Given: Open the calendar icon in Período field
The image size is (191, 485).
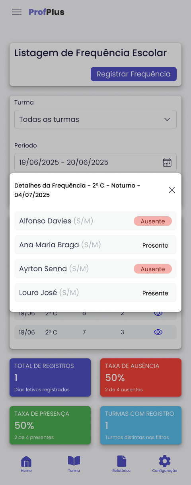Looking at the screenshot, I should [167, 162].
